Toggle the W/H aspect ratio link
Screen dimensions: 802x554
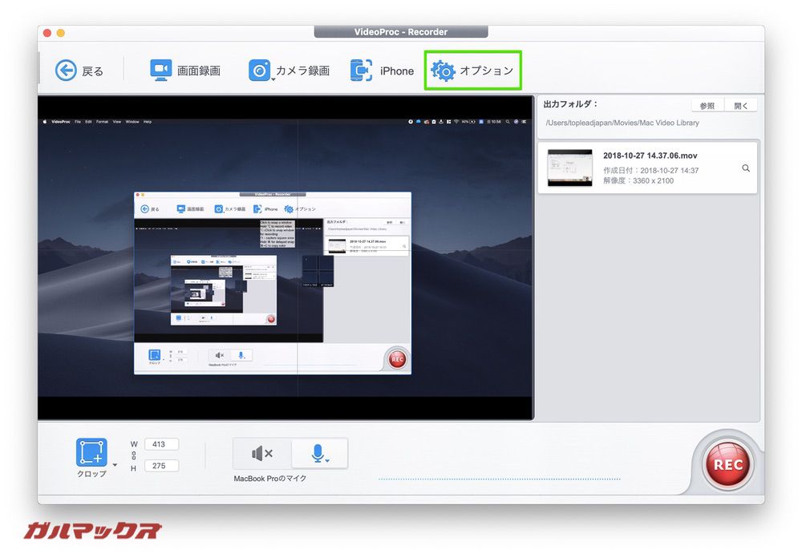[x=133, y=454]
